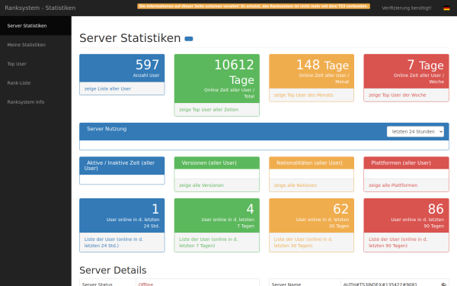Click the 86 users online in 90 Tagen number

[436, 209]
